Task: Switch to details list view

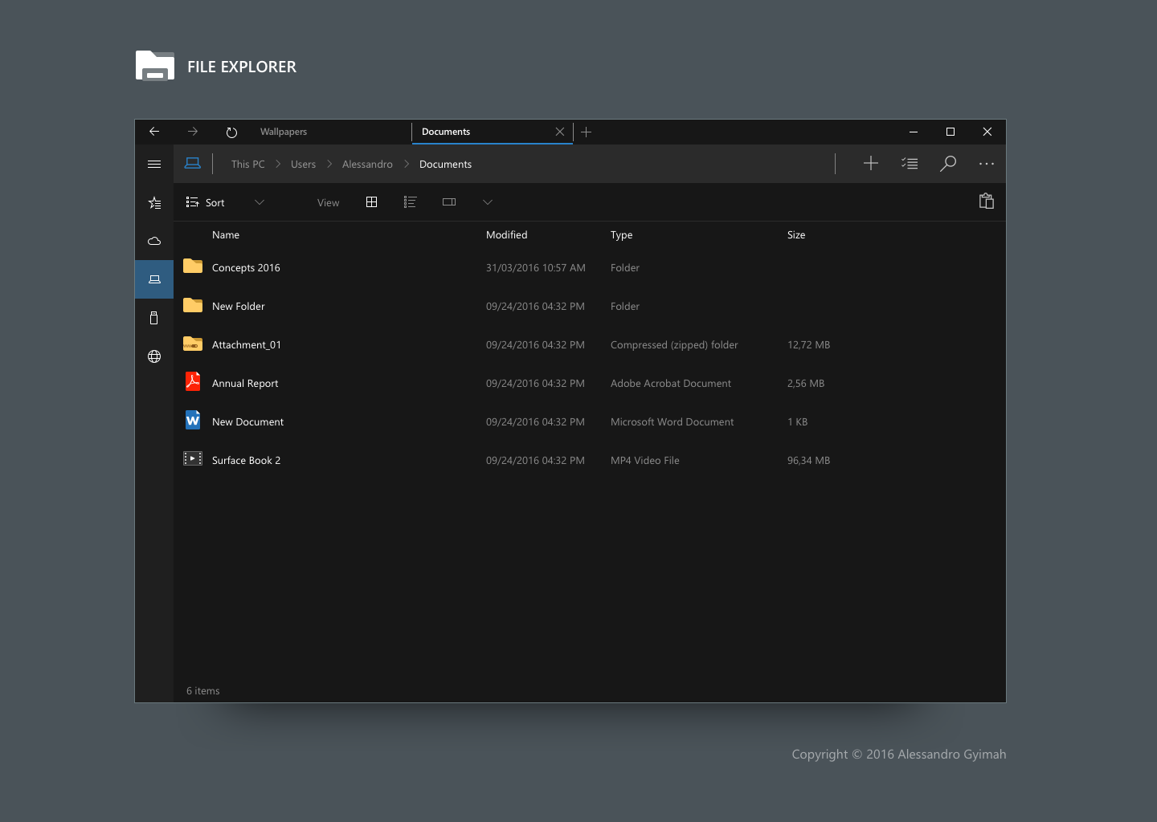Action: coord(410,202)
